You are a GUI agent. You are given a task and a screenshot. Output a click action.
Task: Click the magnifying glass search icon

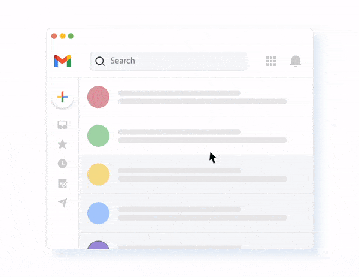point(100,61)
